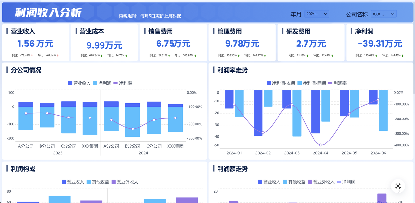
Task: Toggle 净利润-同期 legend in 利润率走势
Action: click(312, 83)
